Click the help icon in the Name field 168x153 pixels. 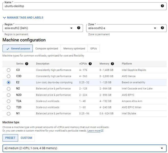[x=162, y=6]
